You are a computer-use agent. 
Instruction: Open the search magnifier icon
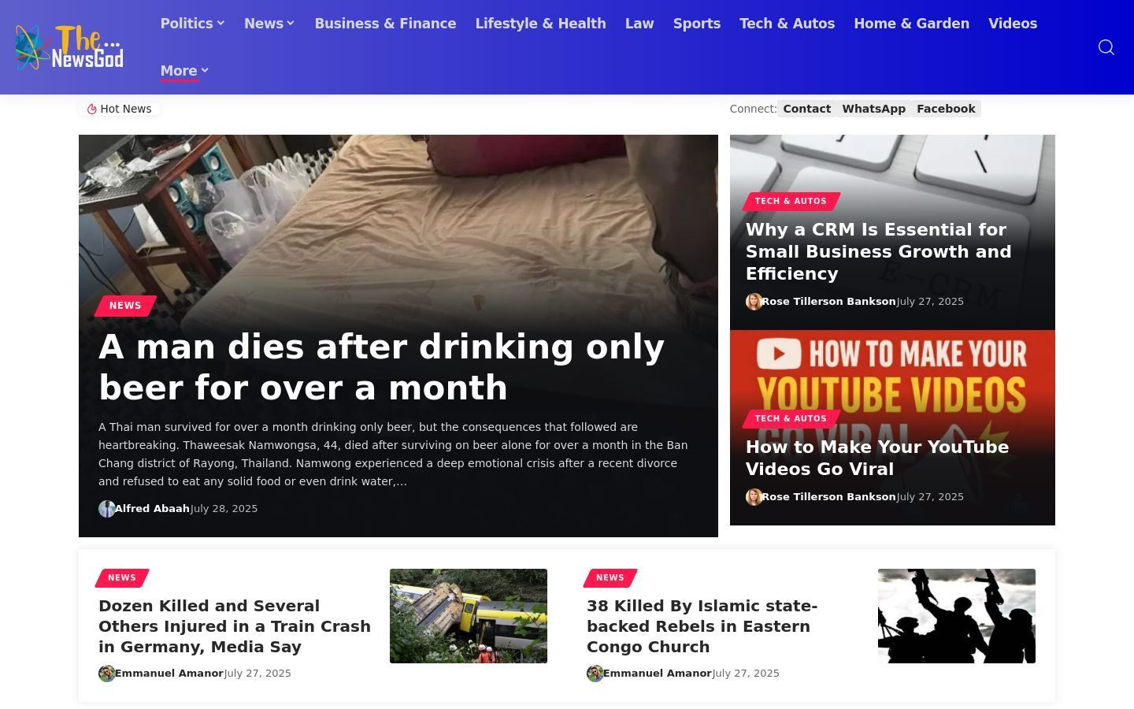click(1106, 47)
